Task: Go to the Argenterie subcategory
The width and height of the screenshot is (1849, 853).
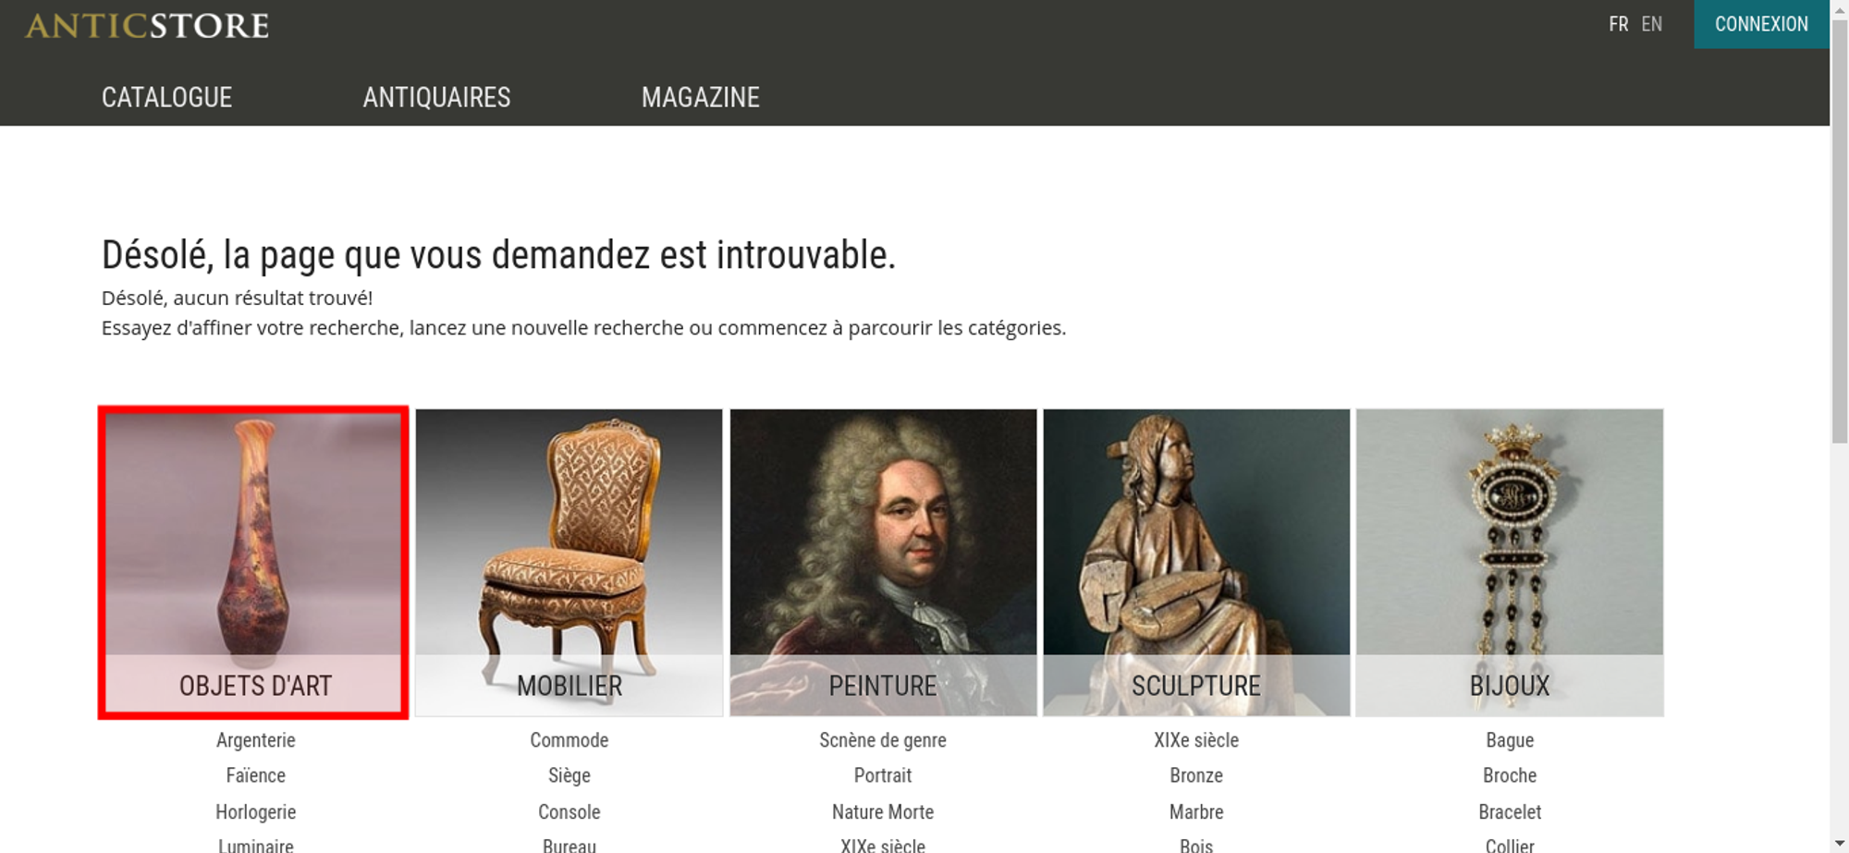Action: tap(256, 740)
